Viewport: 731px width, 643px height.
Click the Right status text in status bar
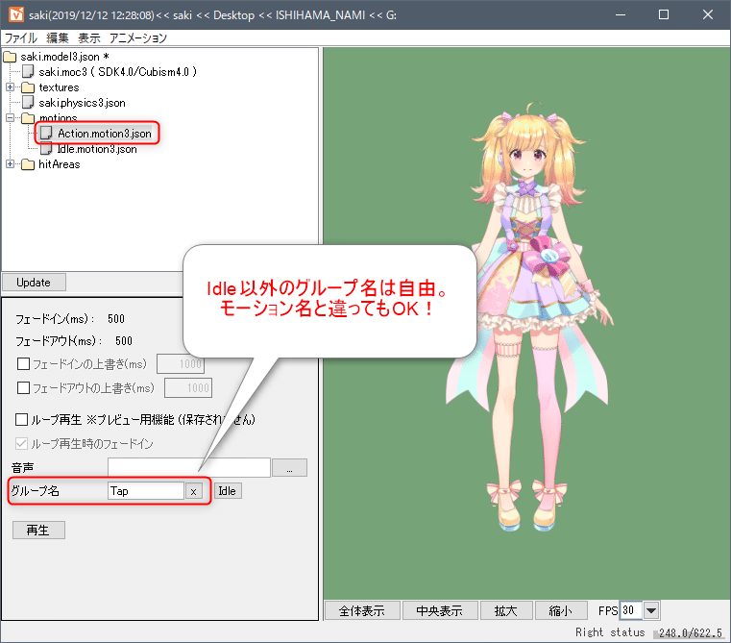610,632
